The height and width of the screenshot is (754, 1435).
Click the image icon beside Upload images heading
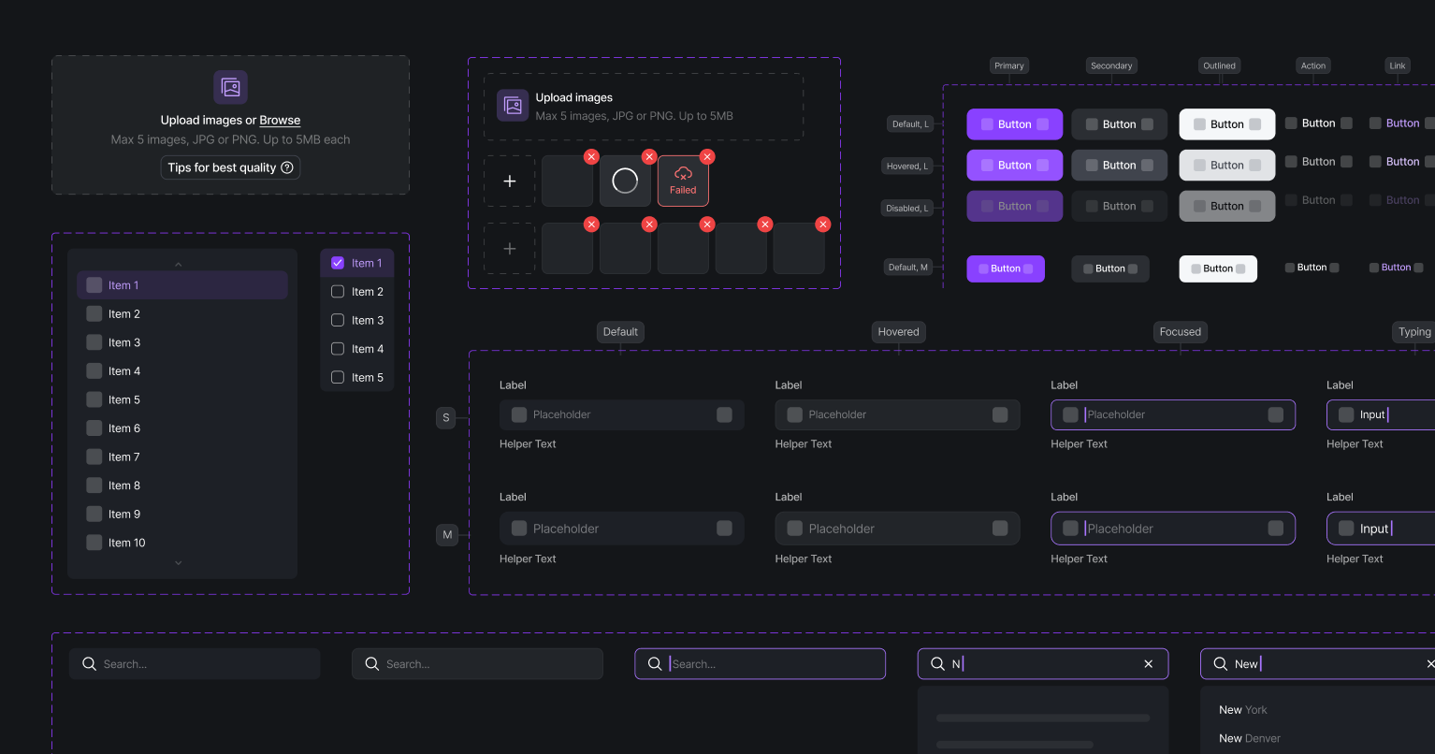(513, 106)
